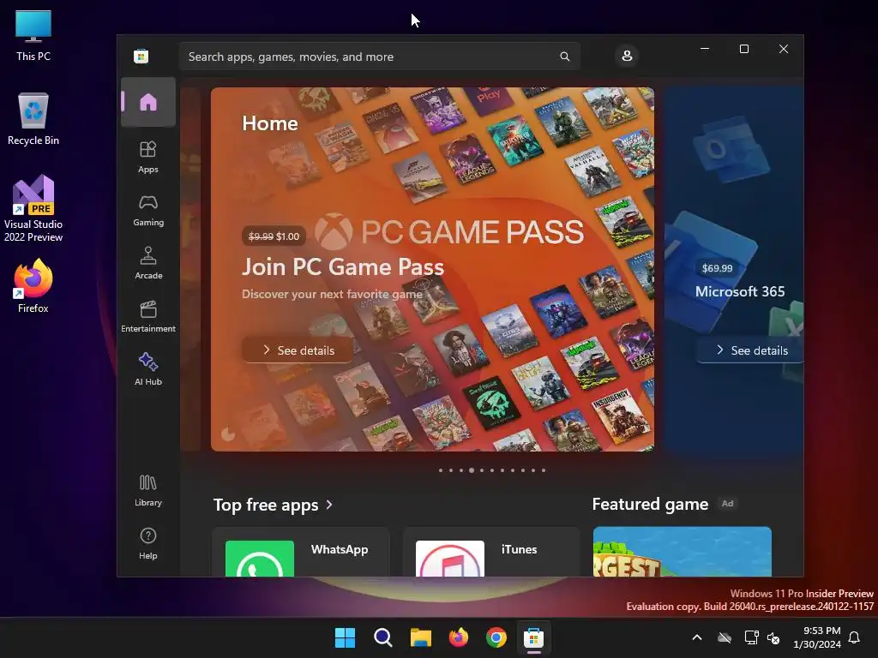
Task: Launch Chrome from the taskbar
Action: point(496,637)
